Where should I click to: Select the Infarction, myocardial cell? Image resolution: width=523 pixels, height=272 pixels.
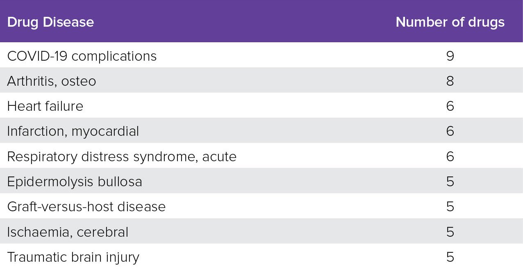(73, 131)
